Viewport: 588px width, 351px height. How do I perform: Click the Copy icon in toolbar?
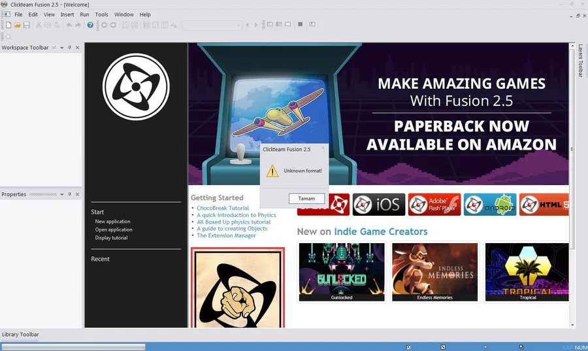(48, 25)
